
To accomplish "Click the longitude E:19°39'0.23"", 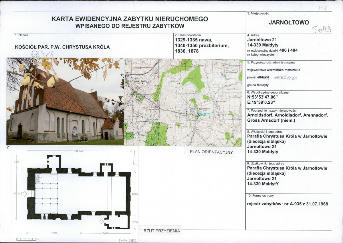I will coord(261,103).
